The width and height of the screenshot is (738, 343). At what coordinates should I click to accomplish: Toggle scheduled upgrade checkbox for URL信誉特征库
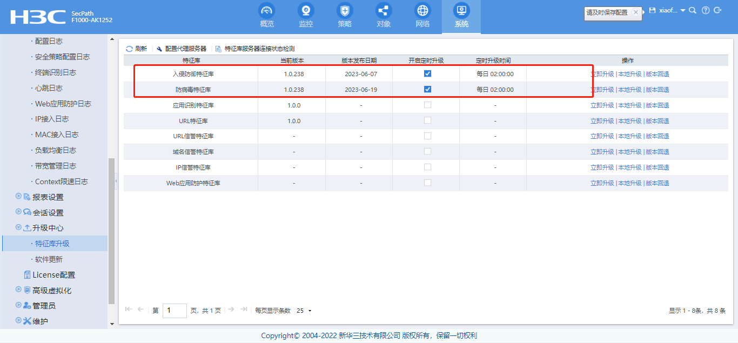(x=427, y=136)
